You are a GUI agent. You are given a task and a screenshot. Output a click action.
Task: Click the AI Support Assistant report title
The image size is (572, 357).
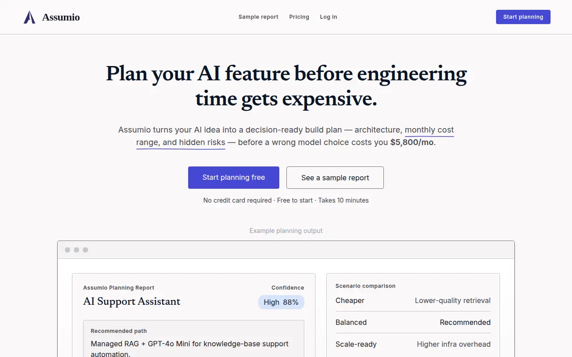coord(132,301)
